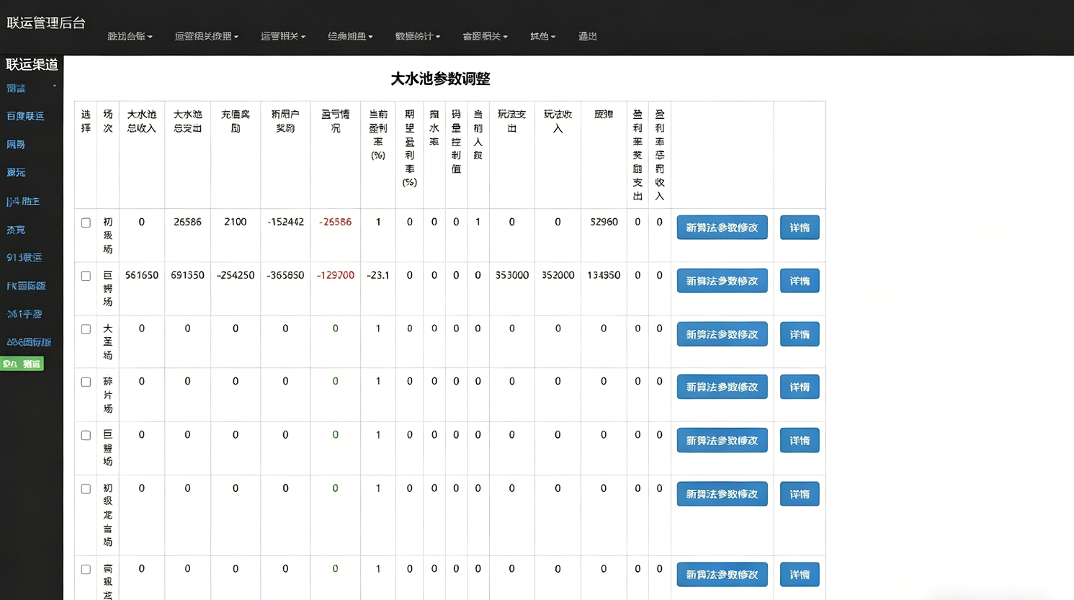Select the 巨鳄场 row checkbox

click(x=86, y=276)
